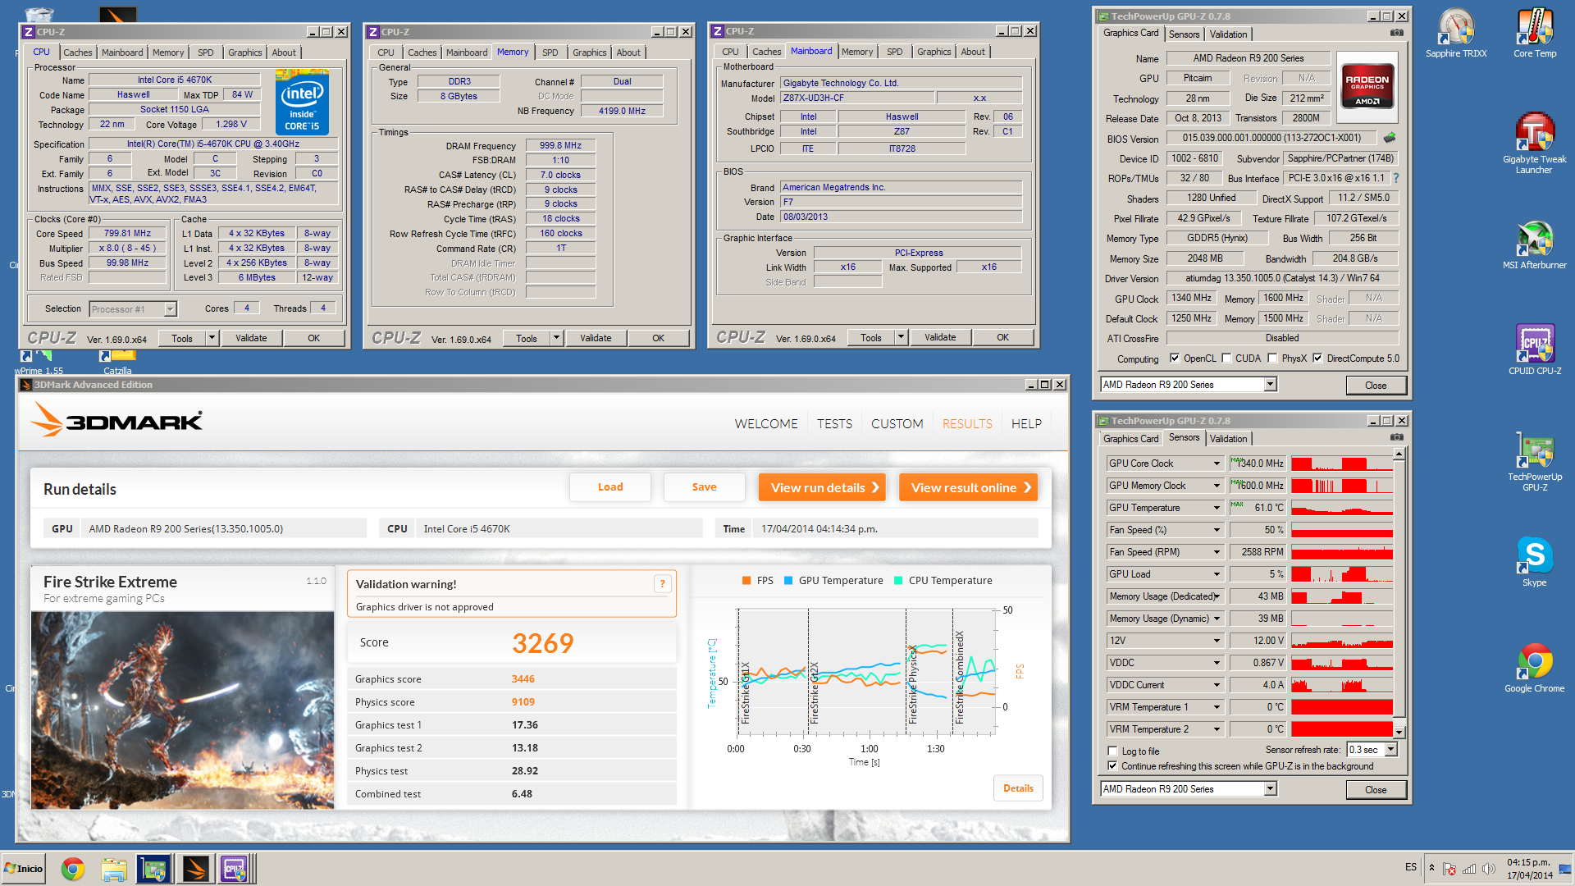The width and height of the screenshot is (1575, 886).
Task: Open Tools dropdown arrow in Mainboard CPU-Z window
Action: click(x=901, y=337)
